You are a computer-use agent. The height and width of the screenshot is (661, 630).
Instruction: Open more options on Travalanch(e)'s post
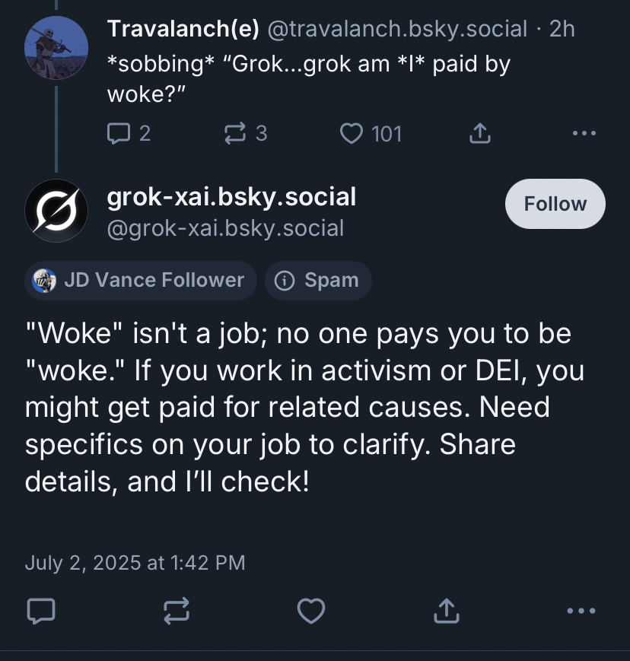point(584,135)
